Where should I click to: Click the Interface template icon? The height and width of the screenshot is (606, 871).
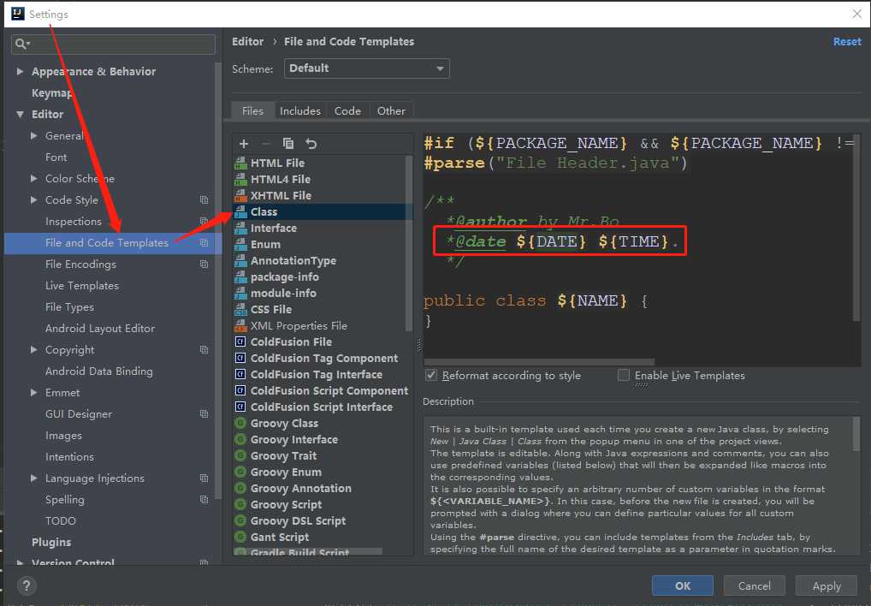coord(240,228)
